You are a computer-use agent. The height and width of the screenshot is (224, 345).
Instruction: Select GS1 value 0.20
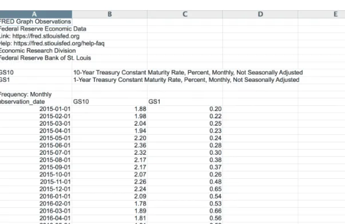click(x=185, y=109)
